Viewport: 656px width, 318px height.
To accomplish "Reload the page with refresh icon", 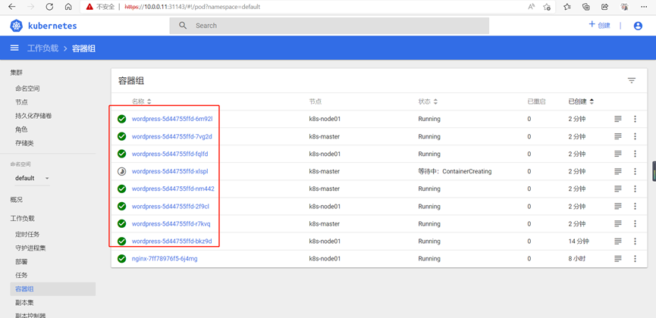I will tap(49, 7).
